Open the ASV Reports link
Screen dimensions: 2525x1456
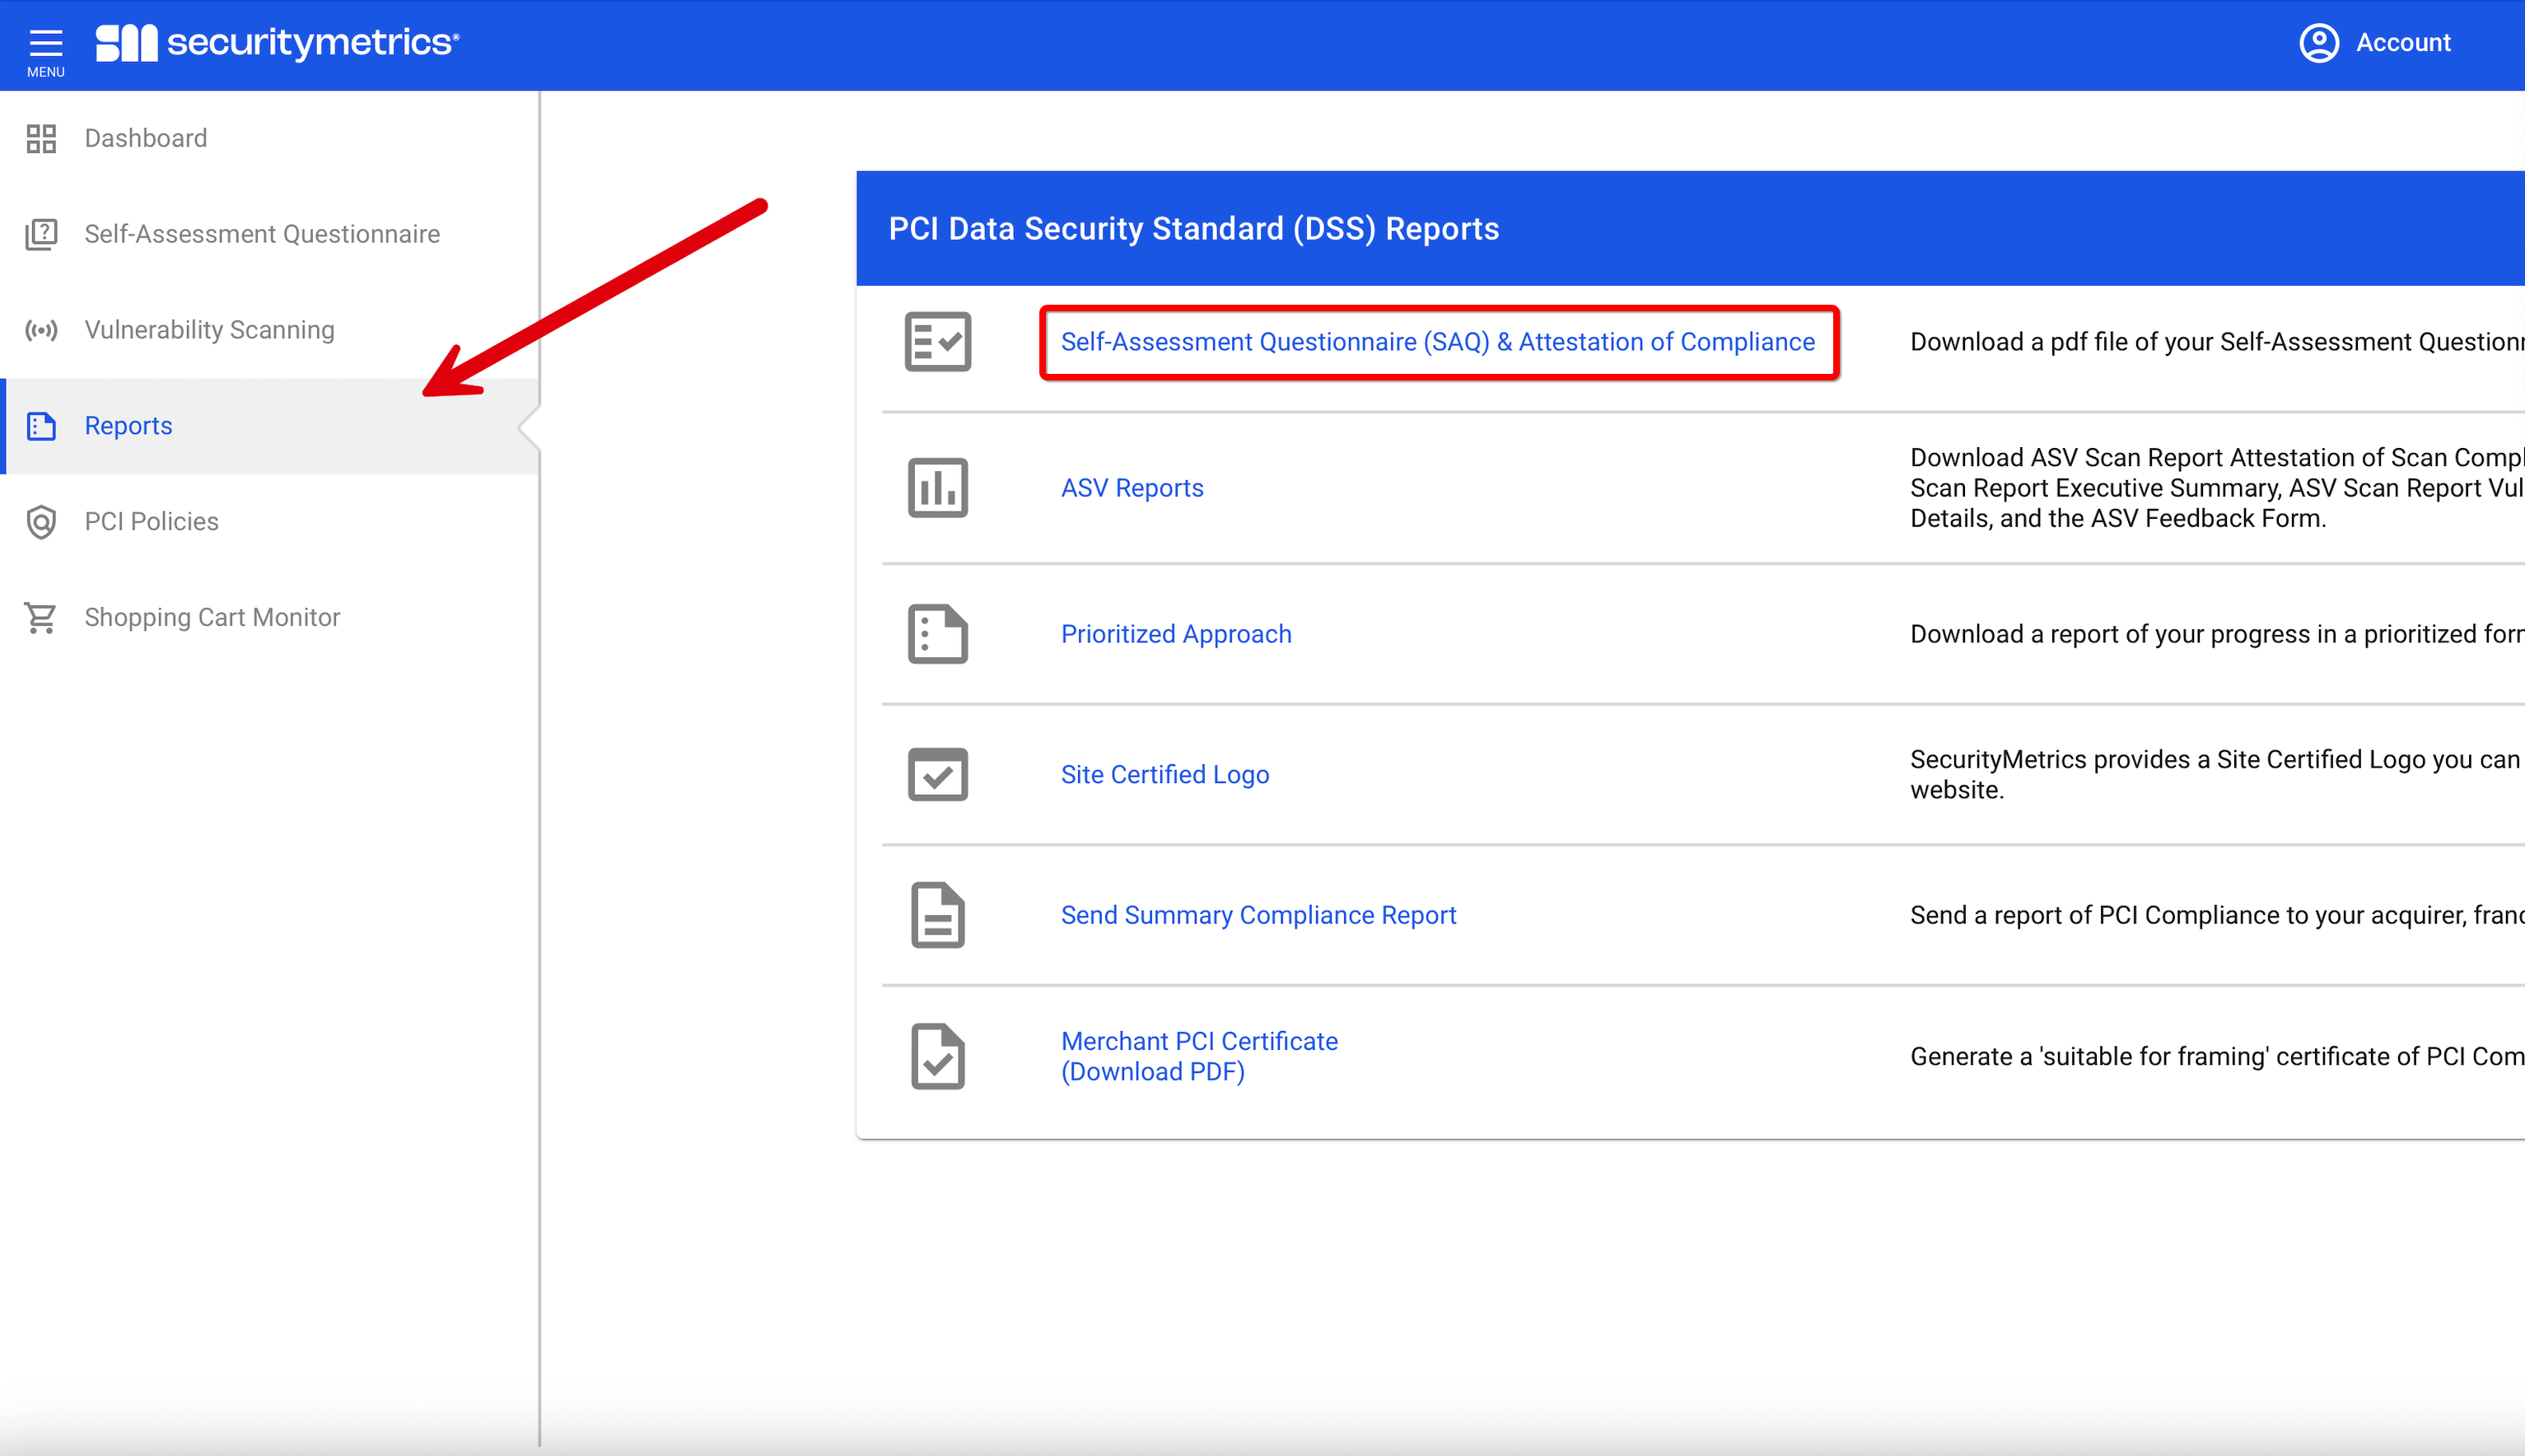[x=1131, y=488]
